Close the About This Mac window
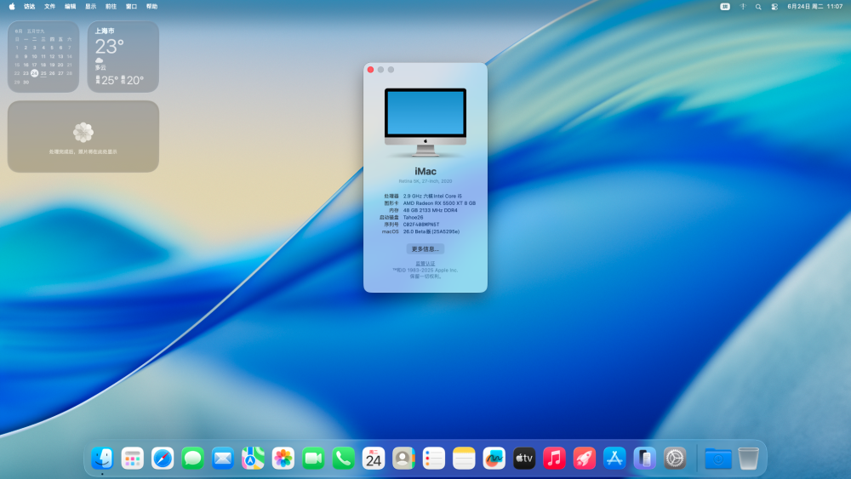The width and height of the screenshot is (851, 479). 371,70
